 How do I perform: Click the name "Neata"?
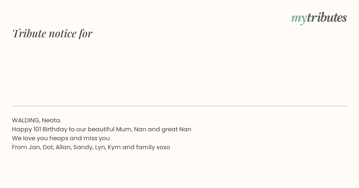pos(51,120)
